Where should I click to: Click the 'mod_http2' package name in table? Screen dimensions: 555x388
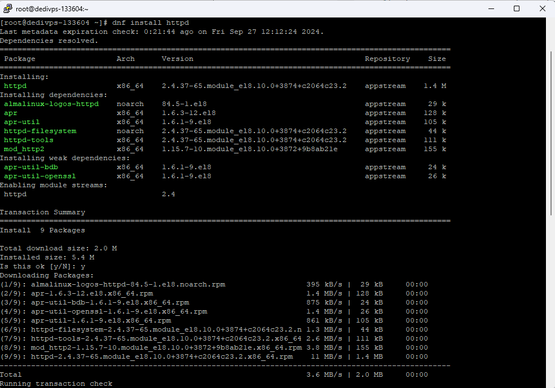24,149
